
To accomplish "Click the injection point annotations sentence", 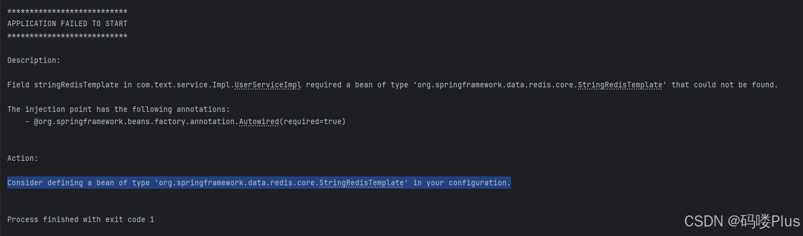I will [x=119, y=109].
